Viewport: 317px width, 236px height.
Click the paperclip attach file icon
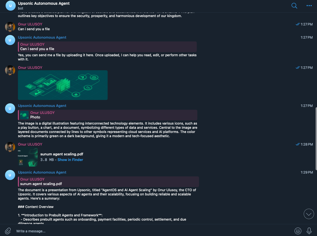click(x=8, y=231)
